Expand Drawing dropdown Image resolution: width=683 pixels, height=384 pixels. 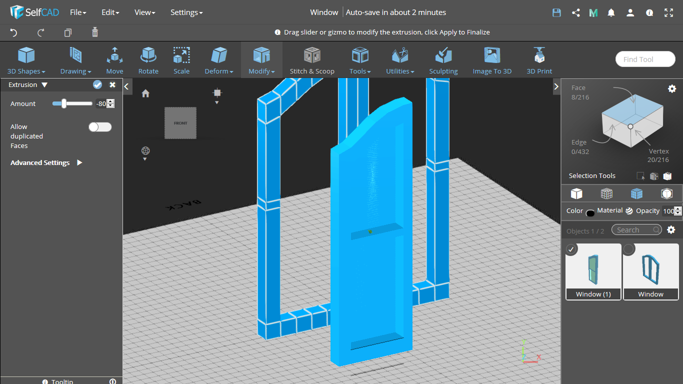tap(75, 60)
